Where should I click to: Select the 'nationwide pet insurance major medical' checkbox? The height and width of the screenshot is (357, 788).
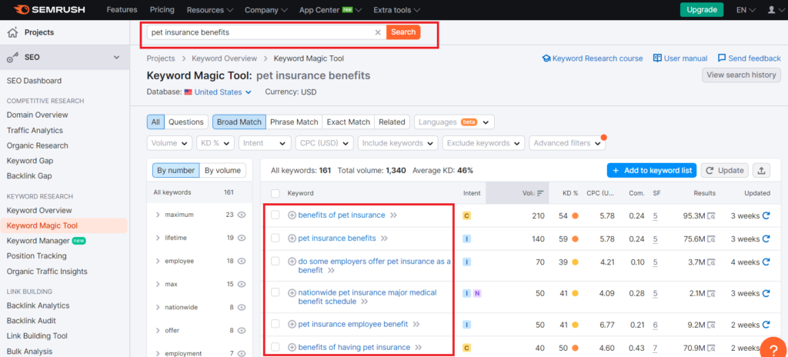(x=275, y=292)
